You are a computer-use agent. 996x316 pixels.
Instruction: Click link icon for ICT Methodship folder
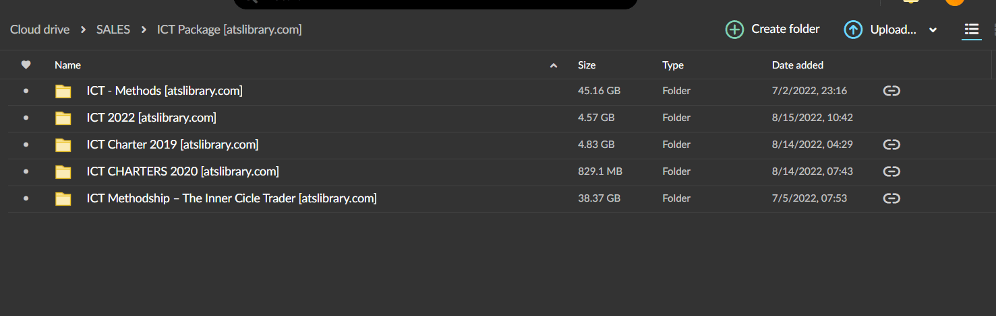click(891, 198)
